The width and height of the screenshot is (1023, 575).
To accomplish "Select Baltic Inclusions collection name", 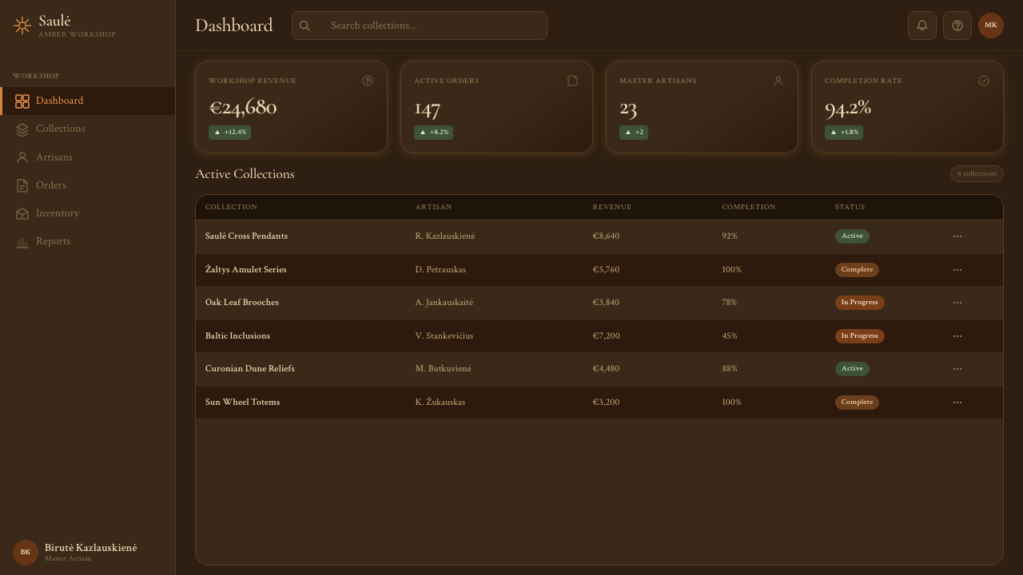I will pos(237,336).
